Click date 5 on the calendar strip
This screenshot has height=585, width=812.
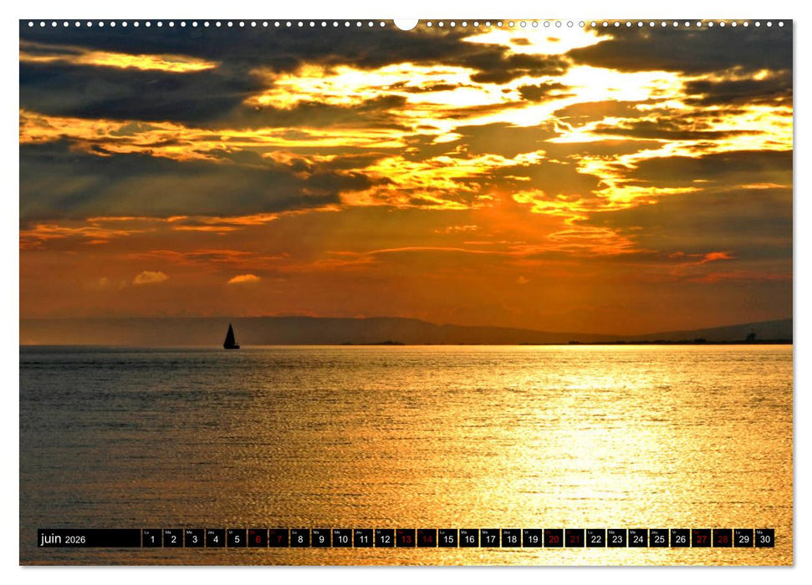click(x=237, y=539)
